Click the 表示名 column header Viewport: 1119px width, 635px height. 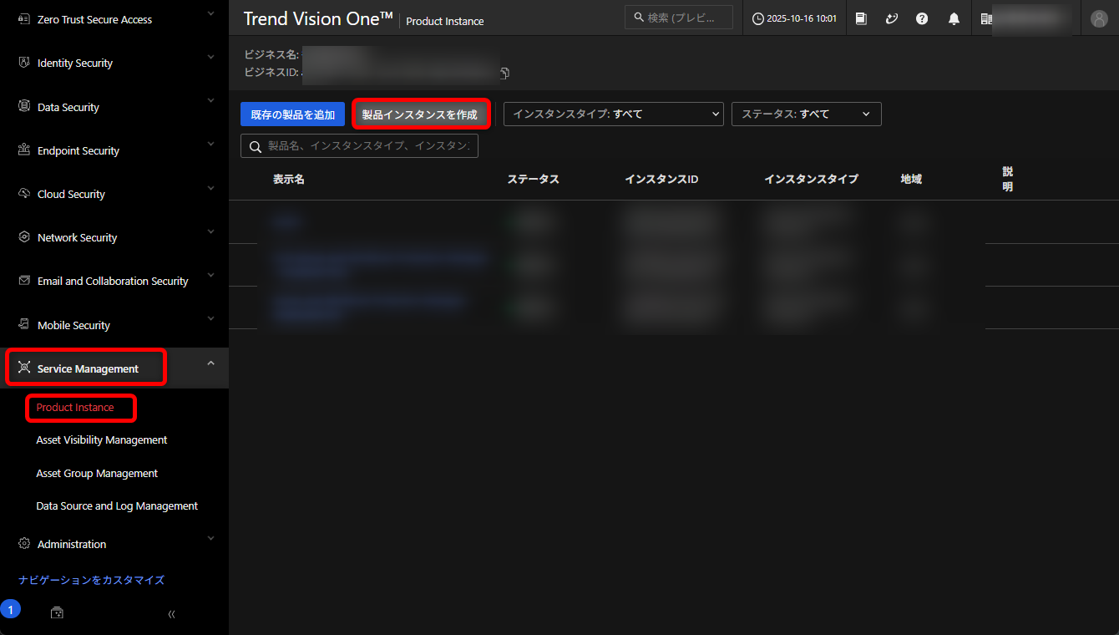[289, 179]
